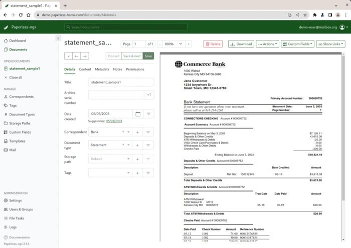Clear the Bank correspondent selection
This screenshot has height=248, width=351.
(123, 131)
